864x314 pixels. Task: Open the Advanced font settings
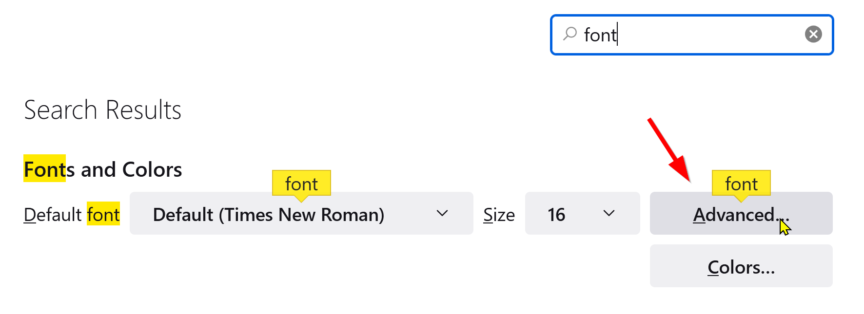[x=740, y=214]
